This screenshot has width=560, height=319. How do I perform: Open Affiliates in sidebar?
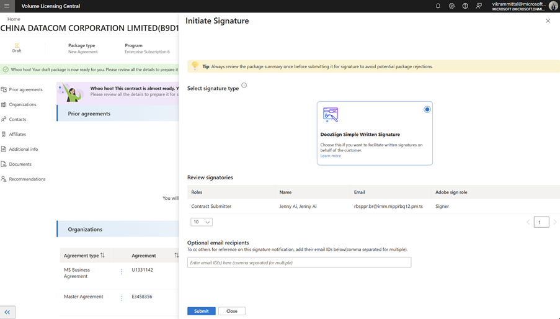point(17,134)
